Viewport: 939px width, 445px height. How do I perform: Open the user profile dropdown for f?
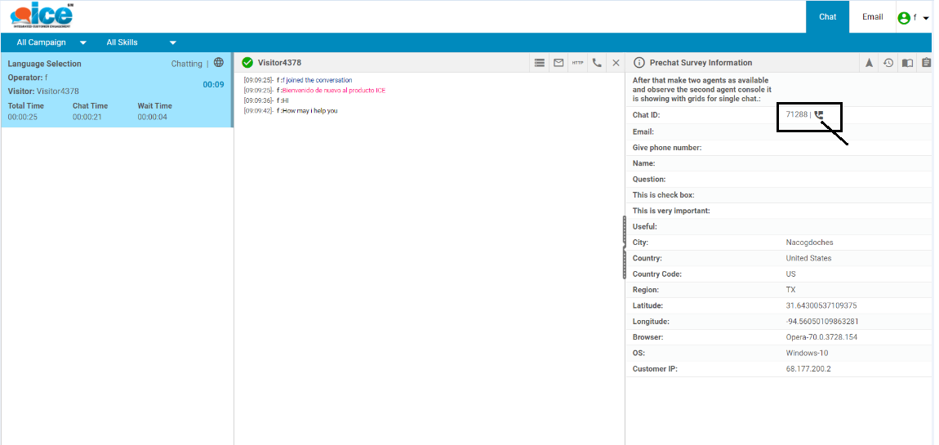coord(914,17)
